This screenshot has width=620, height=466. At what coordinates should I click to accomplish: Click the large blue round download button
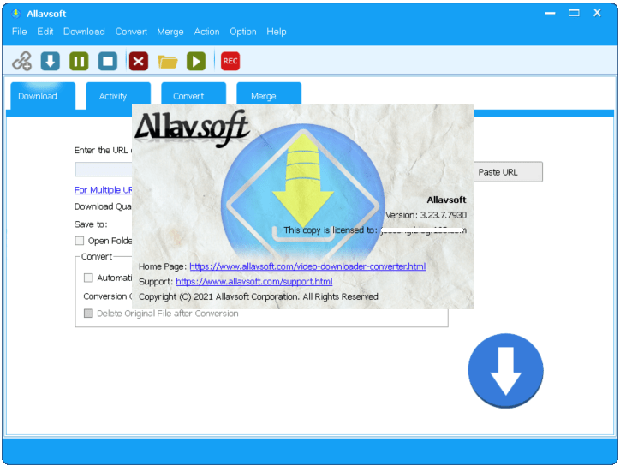click(505, 371)
